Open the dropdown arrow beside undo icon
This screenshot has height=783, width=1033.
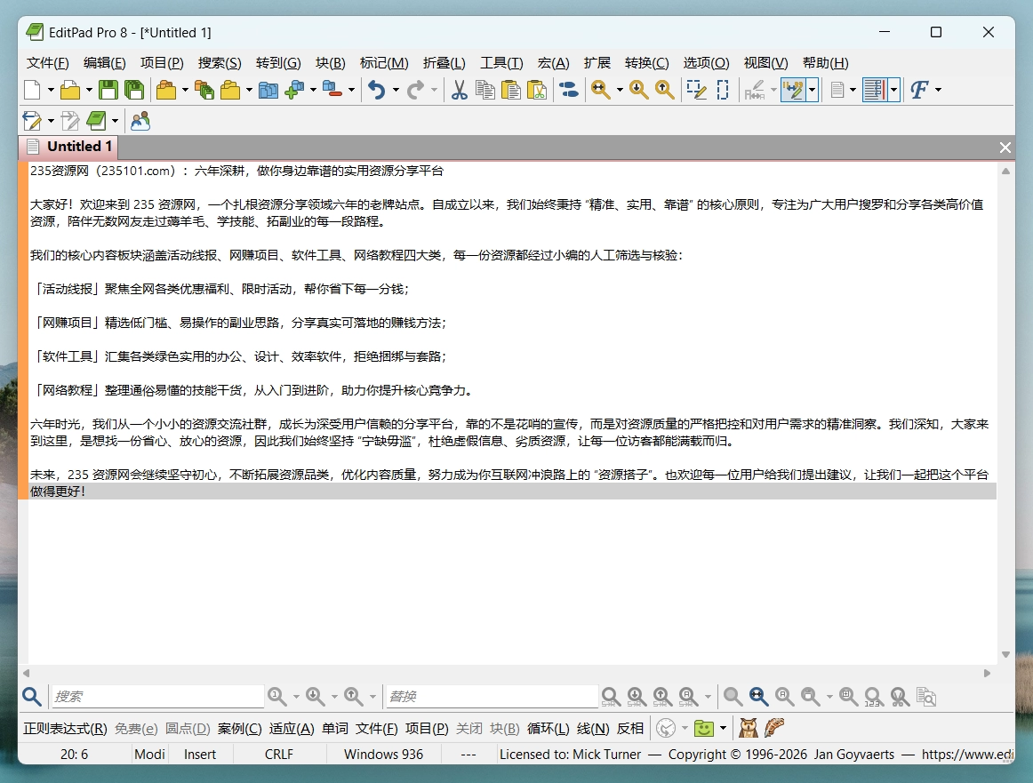pyautogui.click(x=396, y=90)
